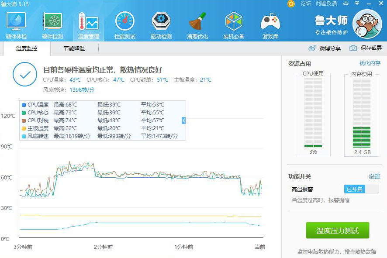
Task: Click 风扇转速 cyan legend swatch
Action: tap(24, 136)
